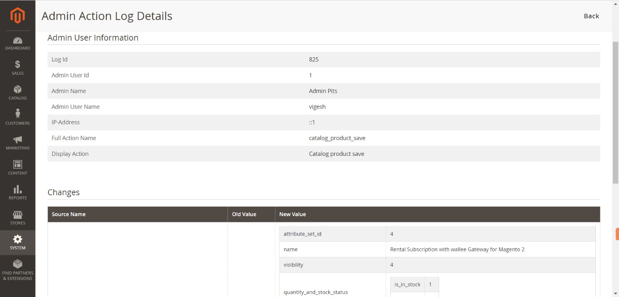This screenshot has height=297, width=619.
Task: Open the Customers person icon
Action: coord(17,114)
